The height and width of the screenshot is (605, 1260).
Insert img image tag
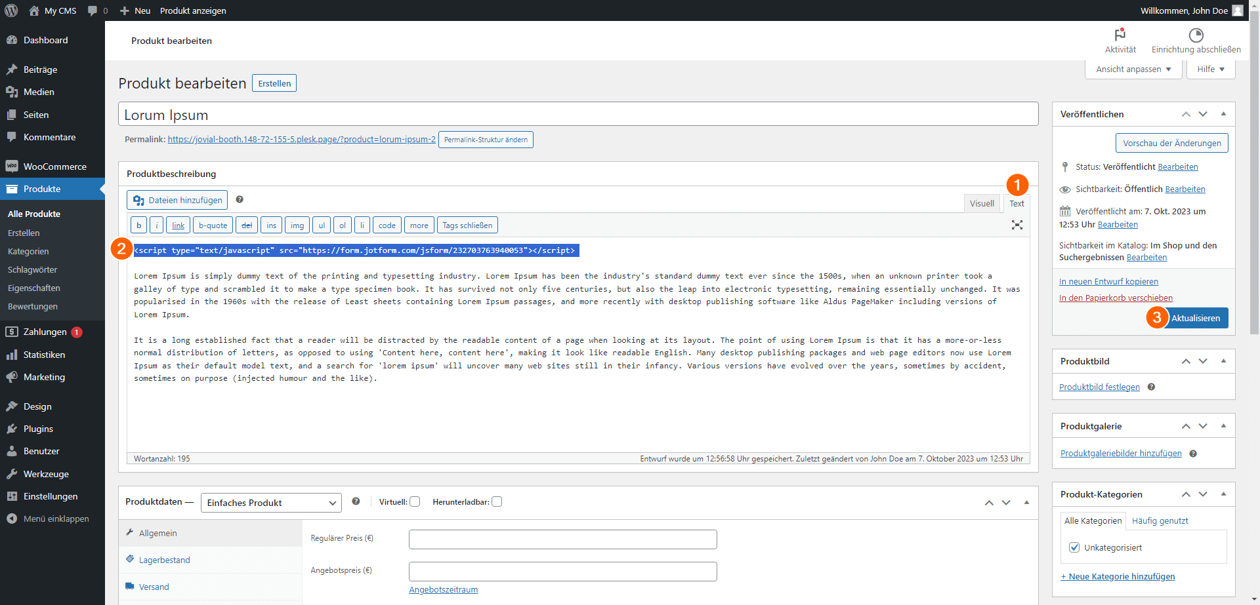[297, 225]
